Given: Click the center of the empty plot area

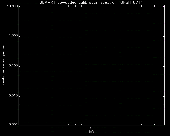Looking at the screenshot, I should [92, 65].
